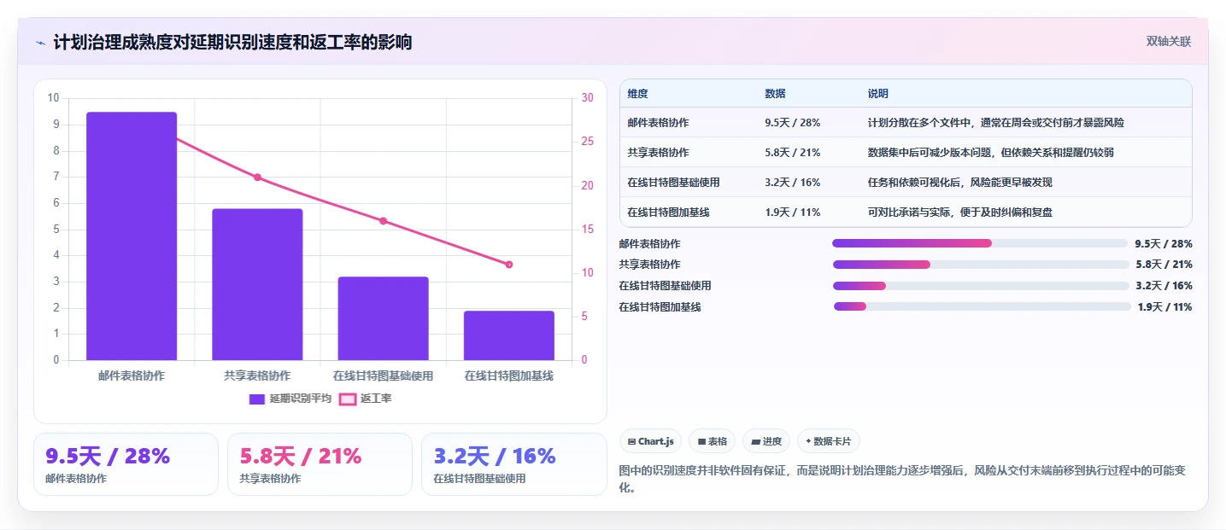Viewport: 1226px width, 530px height.
Task: Click 在线甘特图加基线 label on the chart x-axis
Action: coord(508,376)
